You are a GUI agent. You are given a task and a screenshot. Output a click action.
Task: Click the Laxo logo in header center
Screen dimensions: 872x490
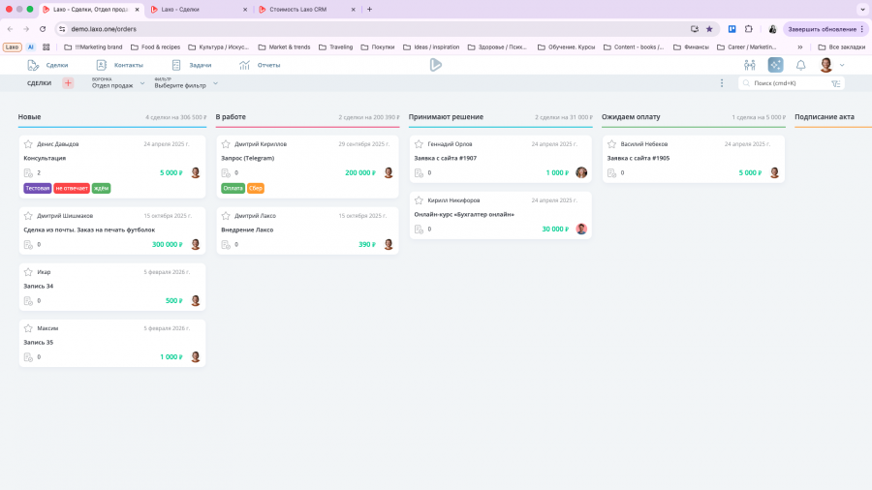[436, 65]
